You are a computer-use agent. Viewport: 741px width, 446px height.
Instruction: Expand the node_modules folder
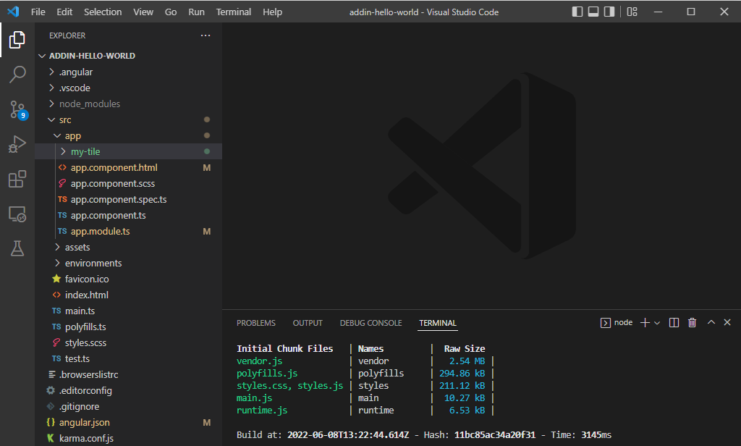129,104
